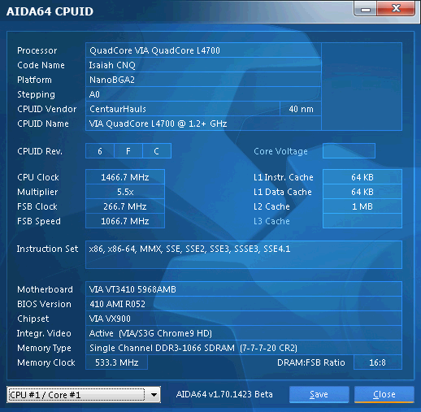This screenshot has height=412, width=421.
Task: Click the Chipset VIA VX900 field
Action: (244, 319)
